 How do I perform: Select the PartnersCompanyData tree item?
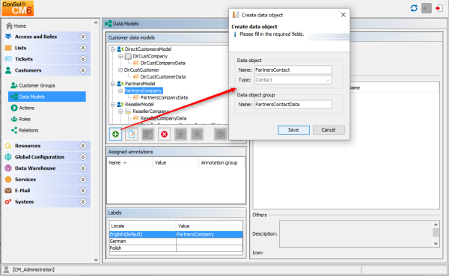pos(164,98)
